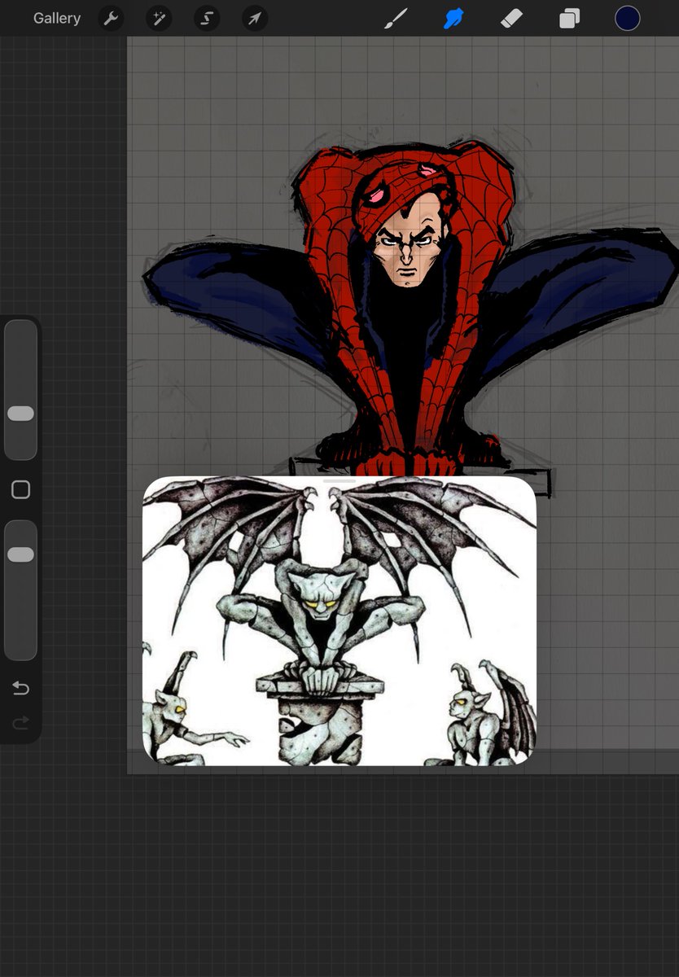Open the Actions wrench menu
Viewport: 679px width, 977px height.
tap(111, 18)
